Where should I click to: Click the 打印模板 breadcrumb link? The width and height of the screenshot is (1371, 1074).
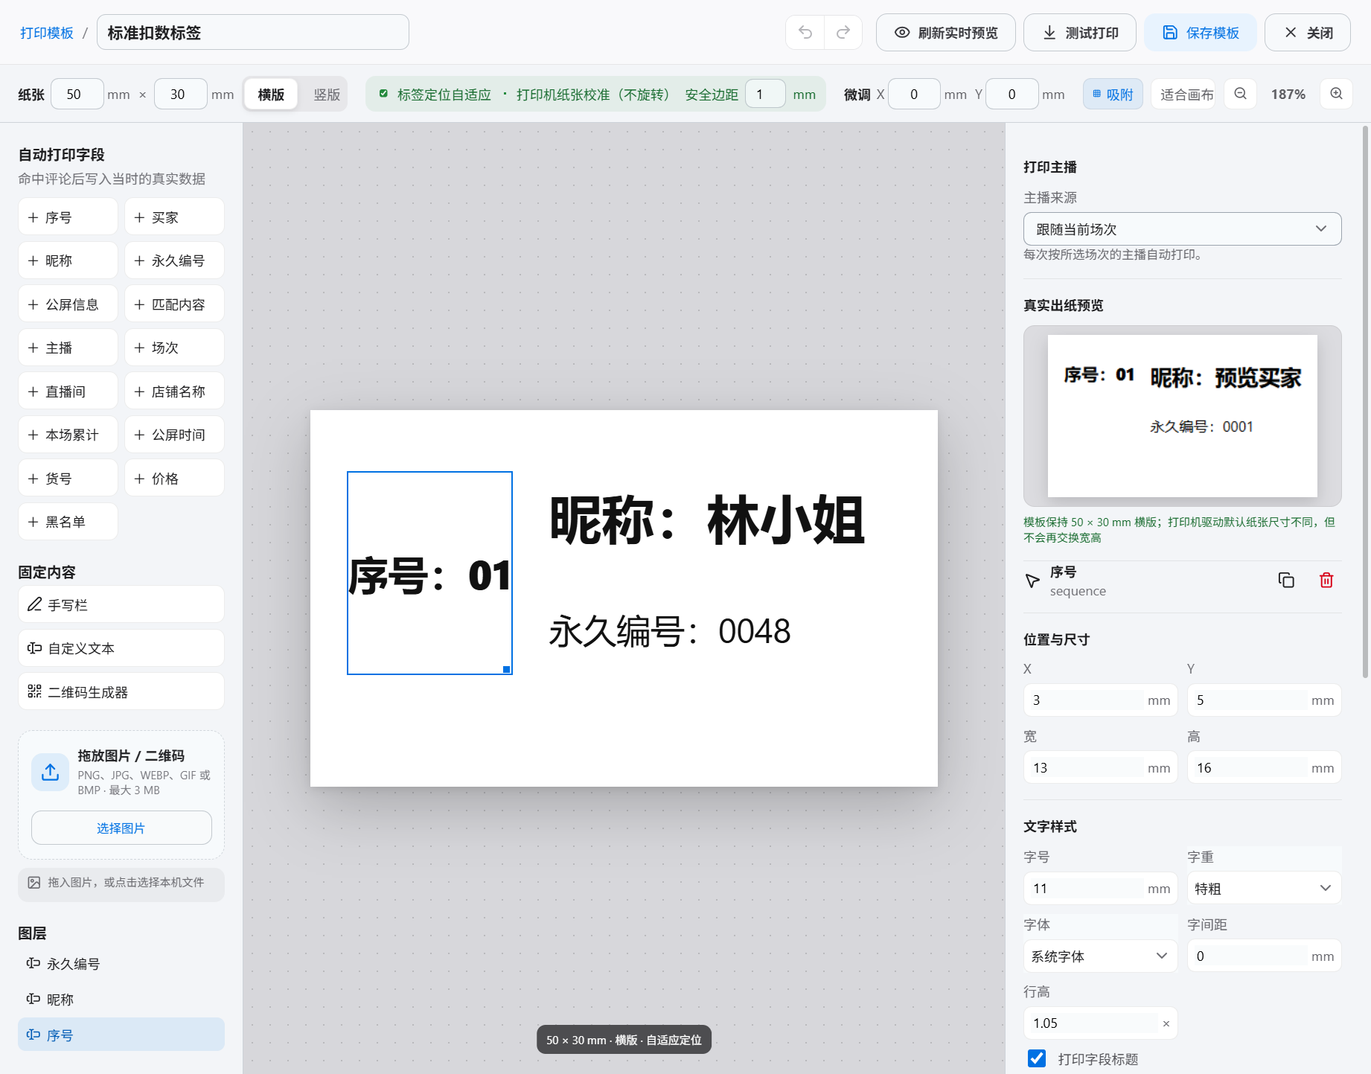point(47,33)
